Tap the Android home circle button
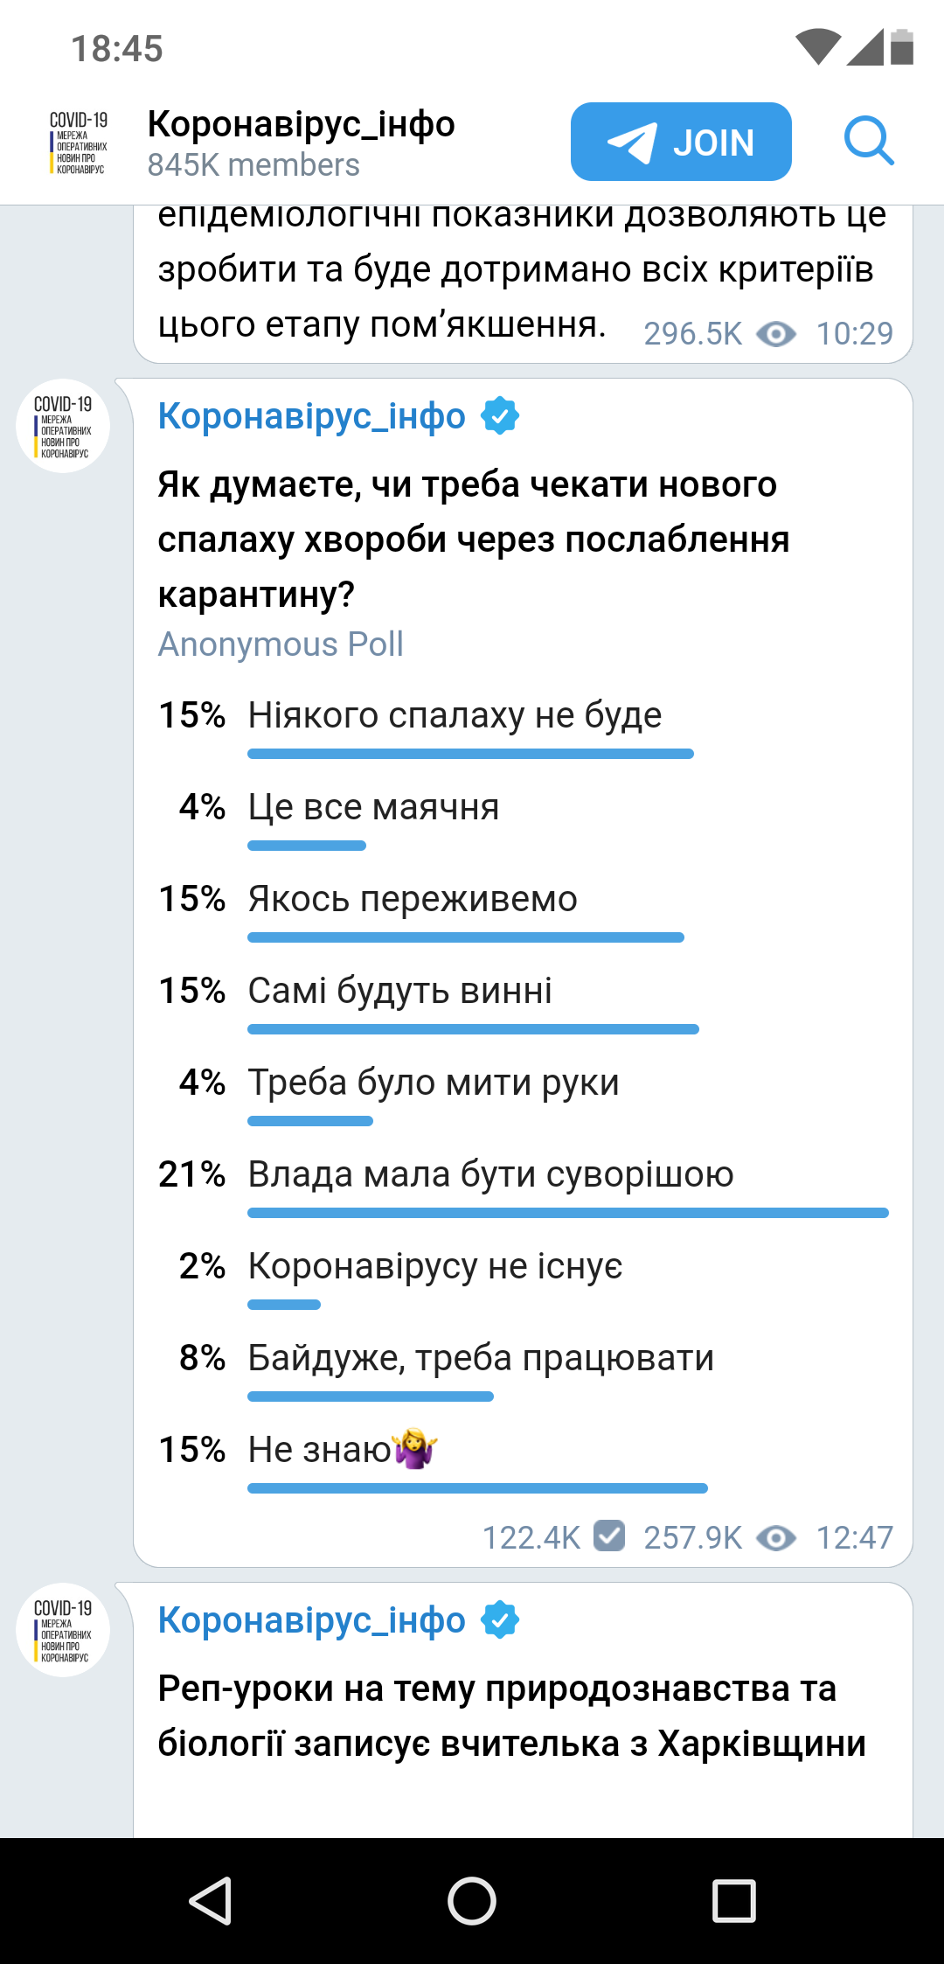Screen dimensions: 944x1964 [472, 1900]
